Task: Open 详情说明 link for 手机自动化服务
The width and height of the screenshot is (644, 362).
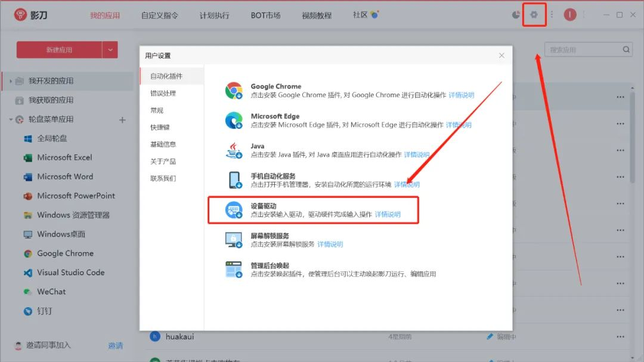Action: tap(407, 184)
